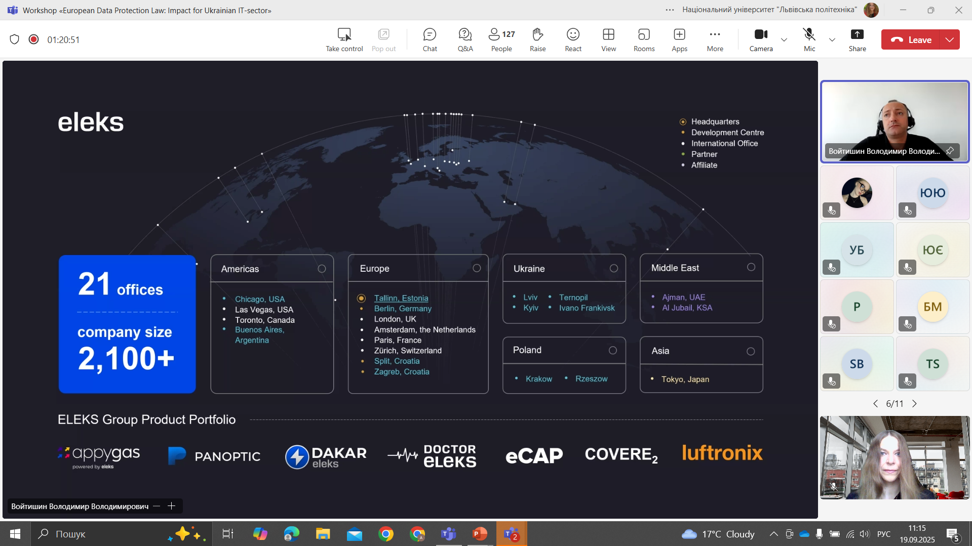Open the Windows Start menu
Viewport: 972px width, 546px height.
pos(15,534)
